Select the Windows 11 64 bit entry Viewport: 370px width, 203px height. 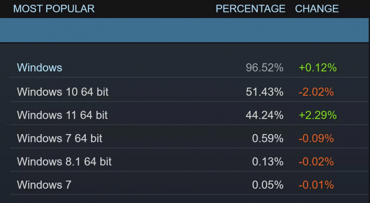click(62, 115)
